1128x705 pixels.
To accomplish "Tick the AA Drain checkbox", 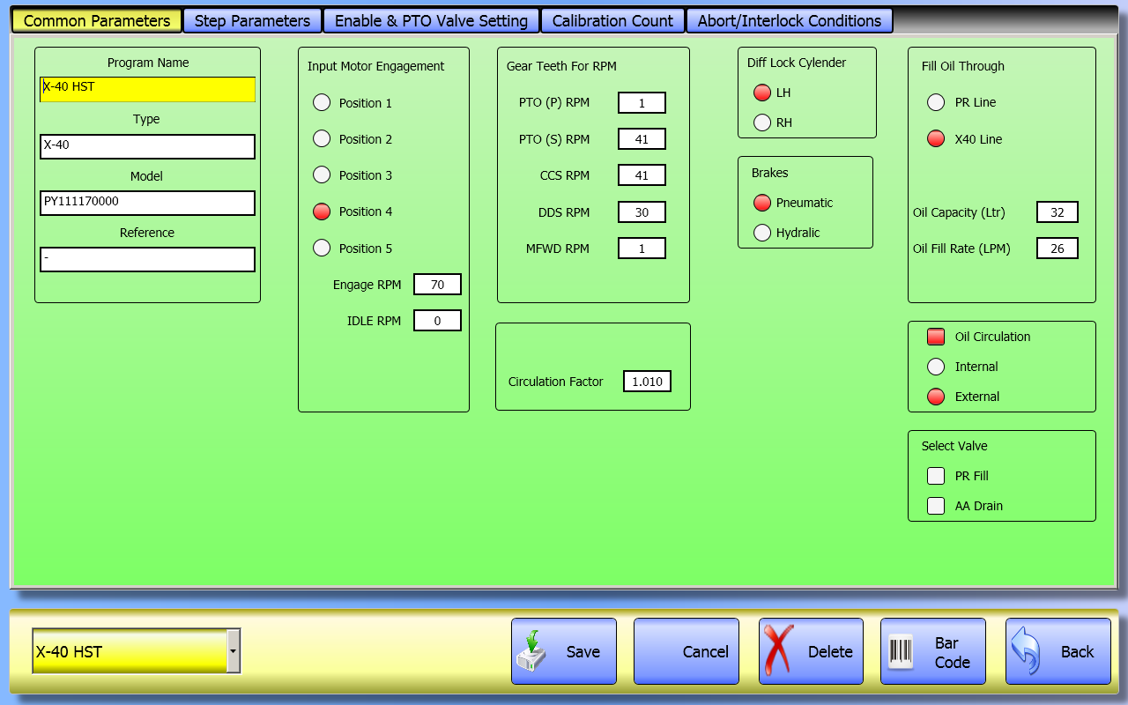I will click(936, 506).
